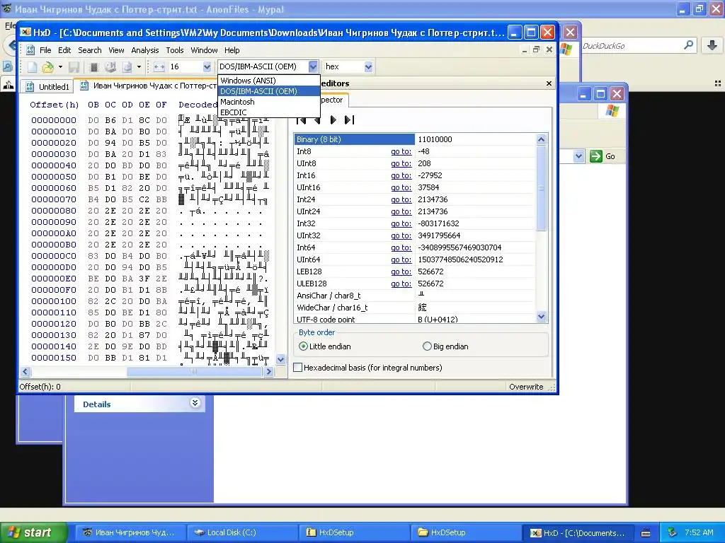Expand the Details section chevron in the Explorer window

tap(195, 403)
